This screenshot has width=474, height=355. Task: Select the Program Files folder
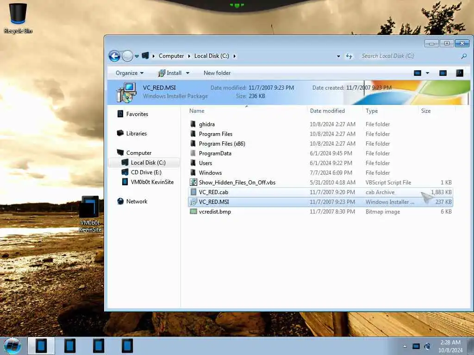click(x=216, y=134)
